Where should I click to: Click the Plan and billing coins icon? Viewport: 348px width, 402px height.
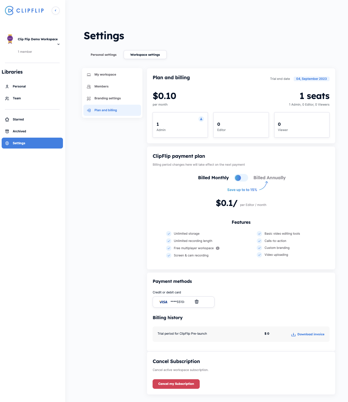click(x=89, y=110)
